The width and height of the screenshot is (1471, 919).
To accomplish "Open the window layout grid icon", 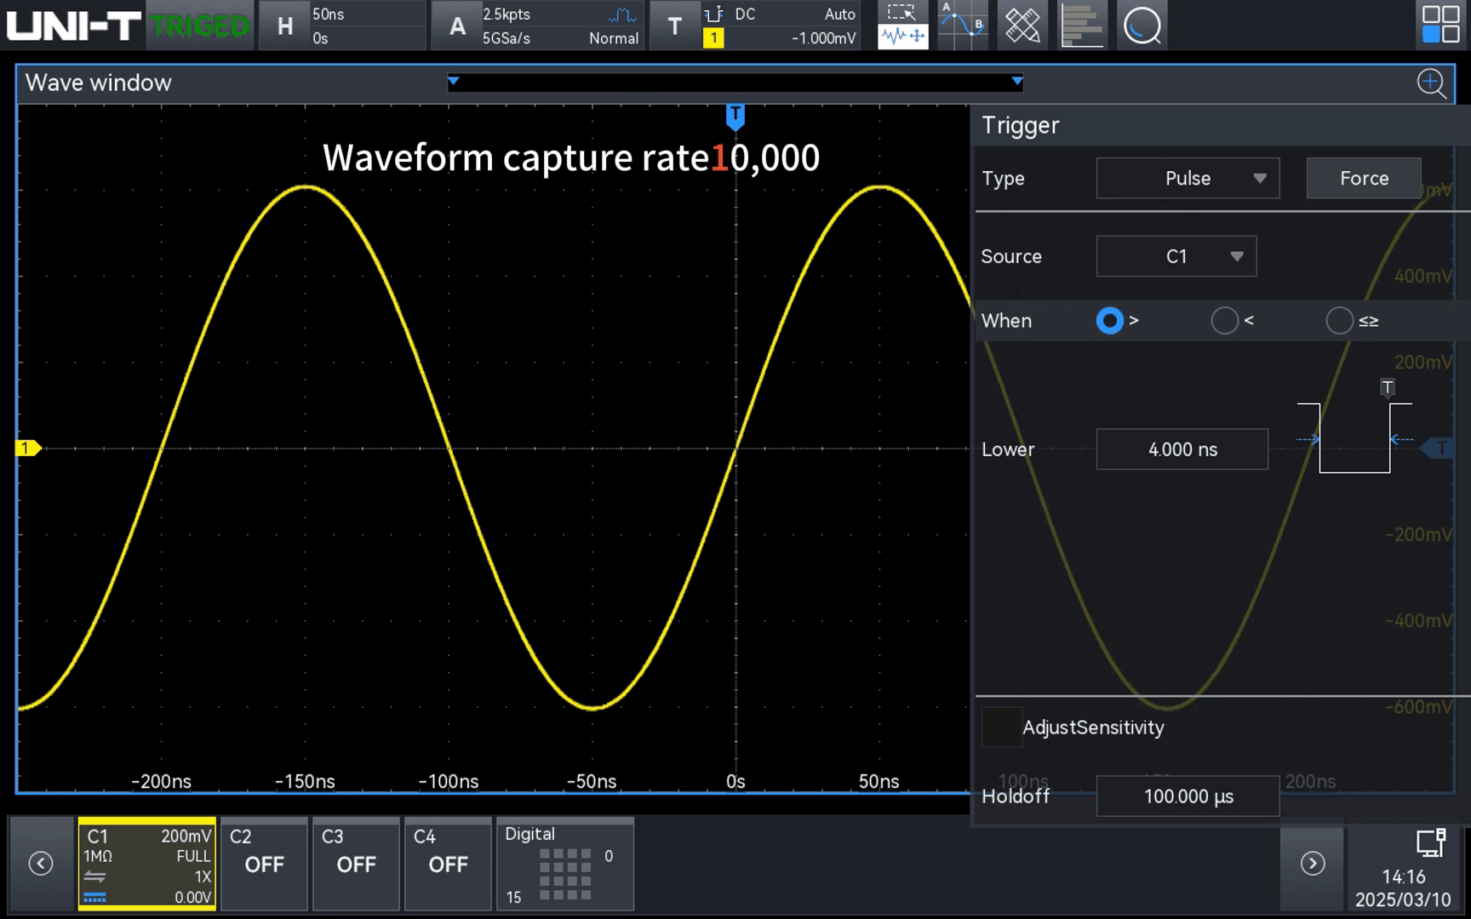I will (x=1440, y=25).
